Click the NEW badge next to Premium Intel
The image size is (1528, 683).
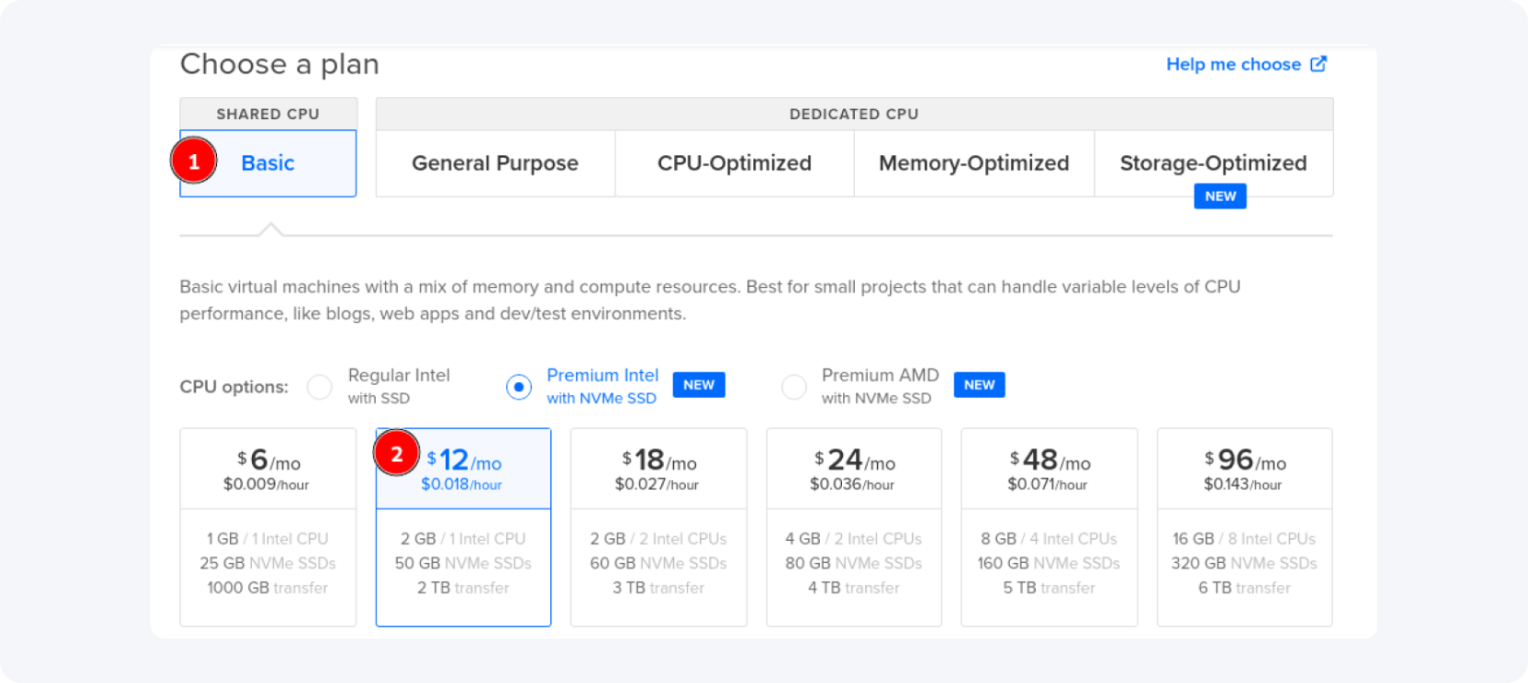699,385
